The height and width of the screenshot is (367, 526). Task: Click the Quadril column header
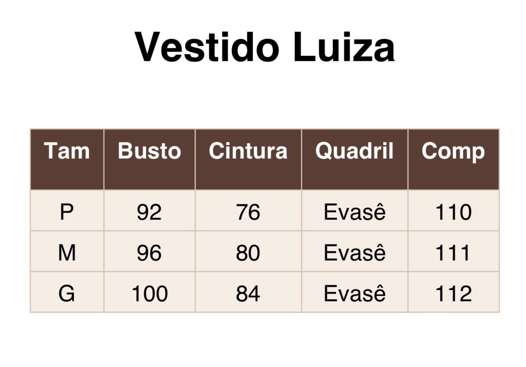[x=354, y=151]
